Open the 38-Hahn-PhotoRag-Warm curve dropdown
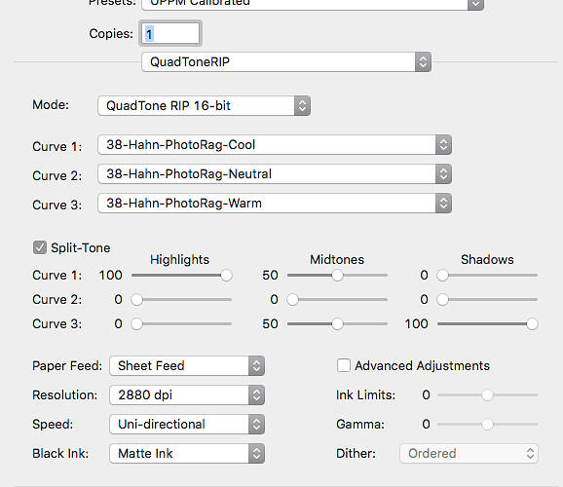This screenshot has width=563, height=487. pyautogui.click(x=275, y=204)
